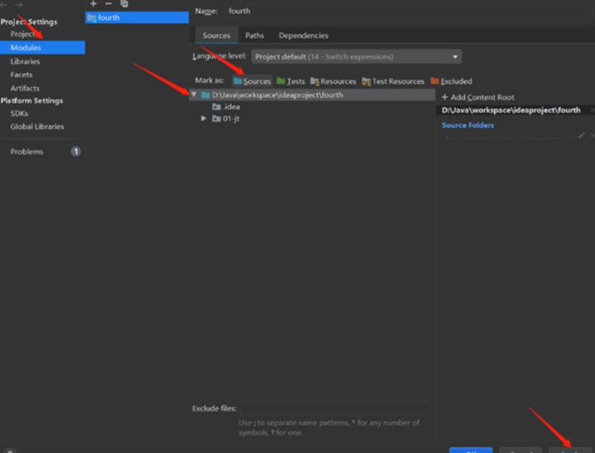This screenshot has height=453, width=595.
Task: Remove the selected module with the minus icon
Action: (109, 4)
